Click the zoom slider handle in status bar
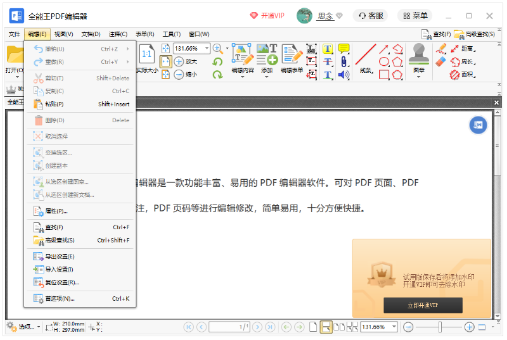The height and width of the screenshot is (340, 507). click(x=440, y=327)
